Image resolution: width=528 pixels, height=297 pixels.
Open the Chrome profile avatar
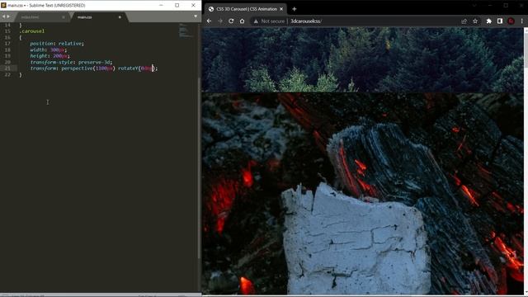point(511,21)
